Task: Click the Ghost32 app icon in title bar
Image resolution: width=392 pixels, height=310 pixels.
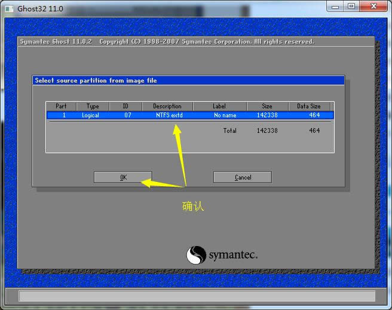Action: click(x=10, y=7)
